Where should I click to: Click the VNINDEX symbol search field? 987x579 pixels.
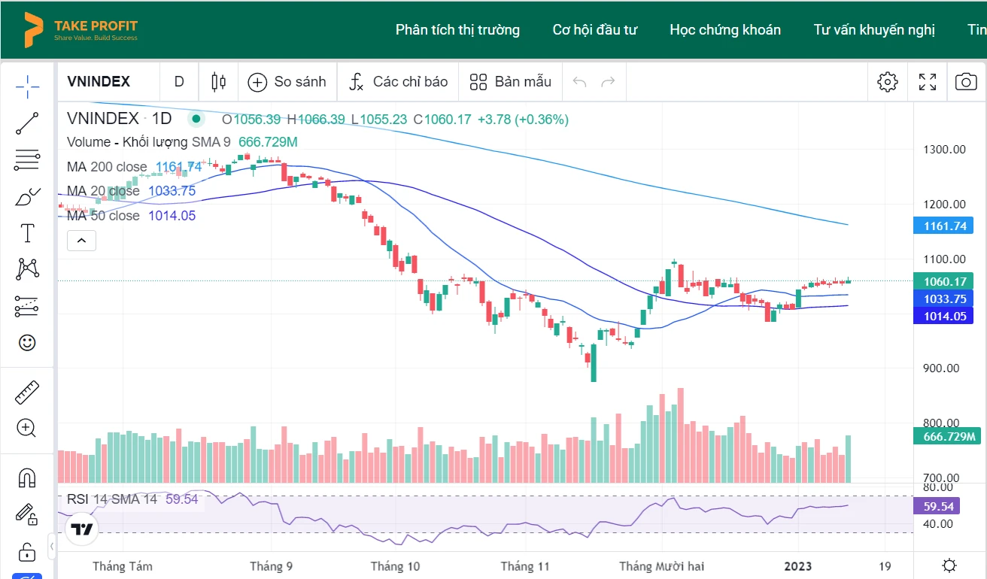coord(99,82)
